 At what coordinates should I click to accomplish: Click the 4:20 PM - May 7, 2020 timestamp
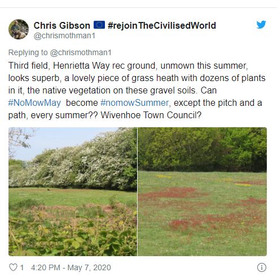71,267
